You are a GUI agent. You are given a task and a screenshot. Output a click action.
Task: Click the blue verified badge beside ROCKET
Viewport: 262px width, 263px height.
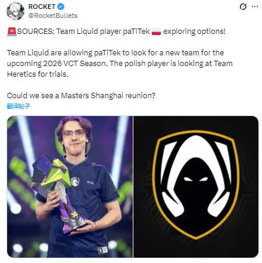tap(61, 7)
